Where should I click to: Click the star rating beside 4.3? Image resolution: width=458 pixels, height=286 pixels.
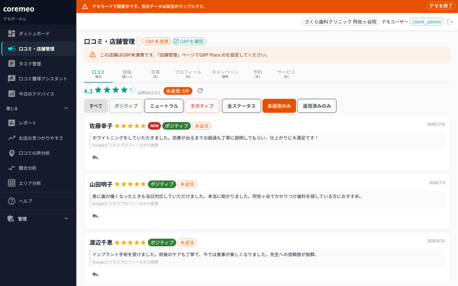[x=115, y=90]
